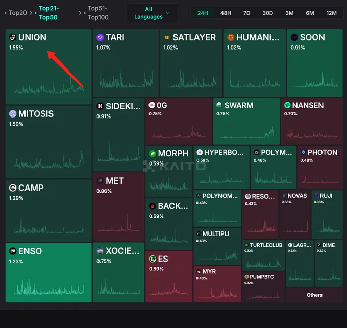
Task: Click the SWARM sparkline chart
Action: click(x=247, y=132)
